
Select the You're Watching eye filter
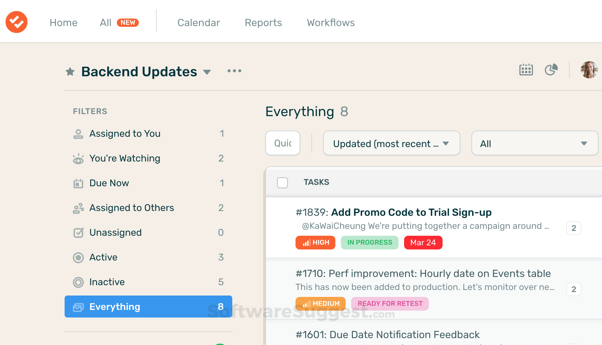[124, 158]
